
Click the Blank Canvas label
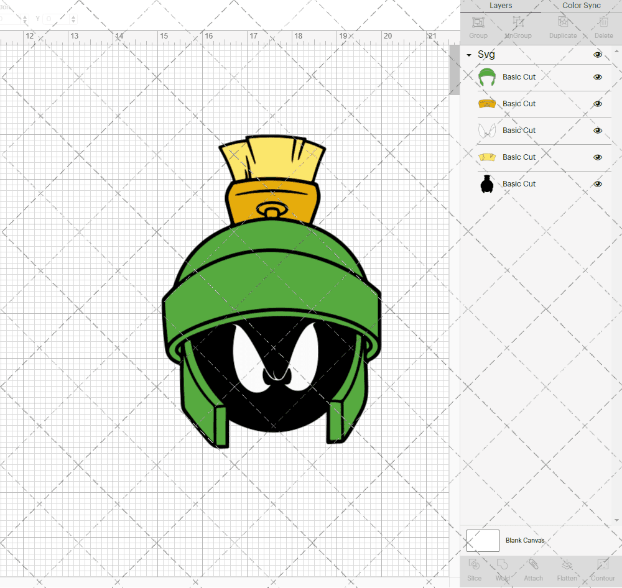525,540
